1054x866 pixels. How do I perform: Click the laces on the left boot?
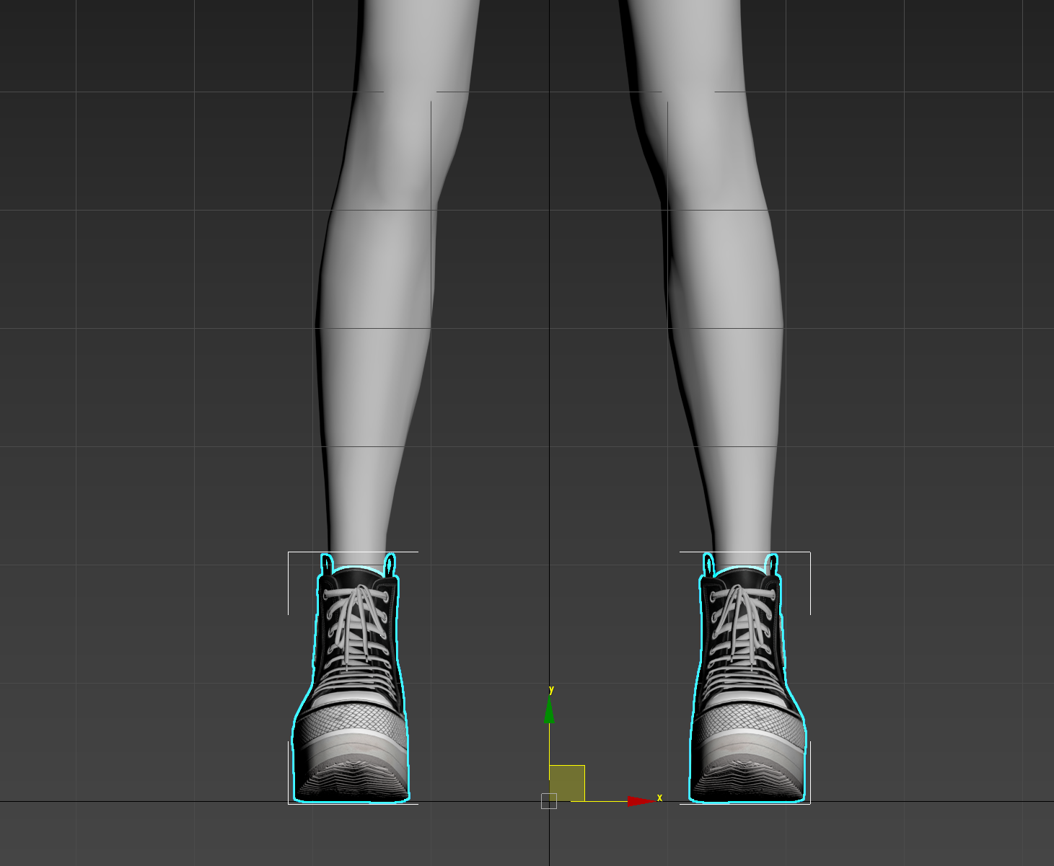pos(356,620)
